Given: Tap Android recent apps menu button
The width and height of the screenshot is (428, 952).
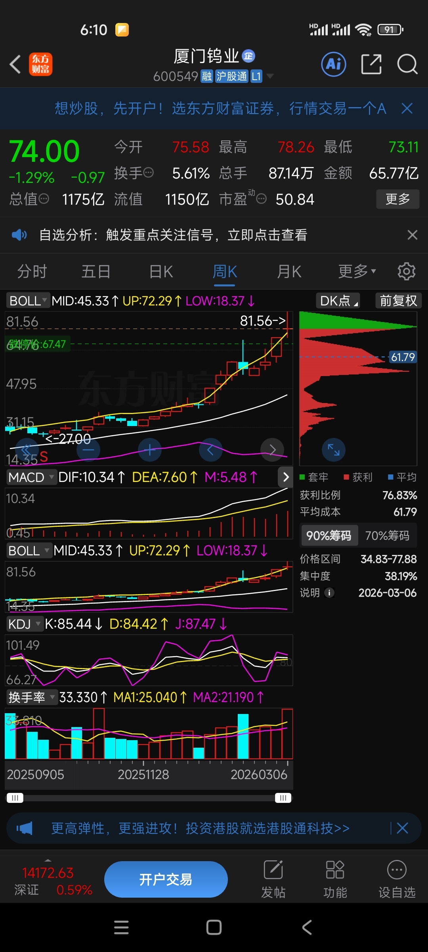Looking at the screenshot, I should [x=121, y=927].
